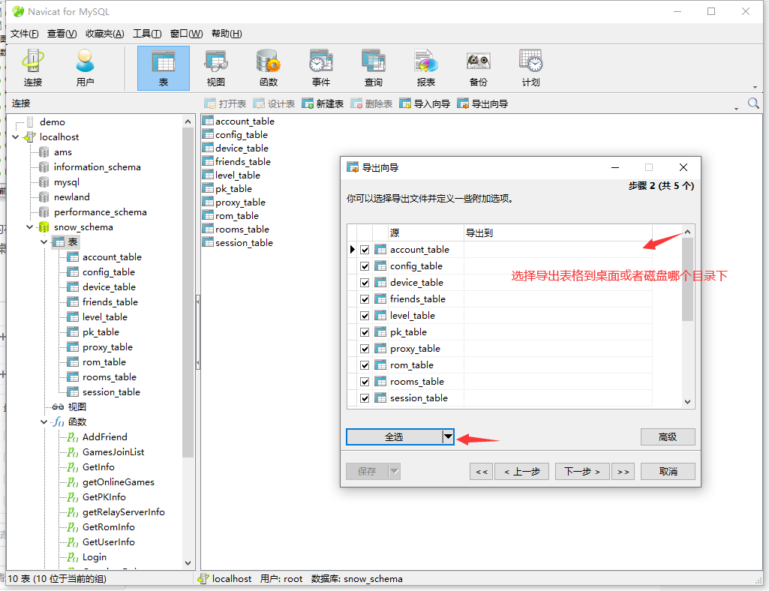This screenshot has height=591, width=769.
Task: Uncheck level_table in export wizard
Action: [x=365, y=316]
